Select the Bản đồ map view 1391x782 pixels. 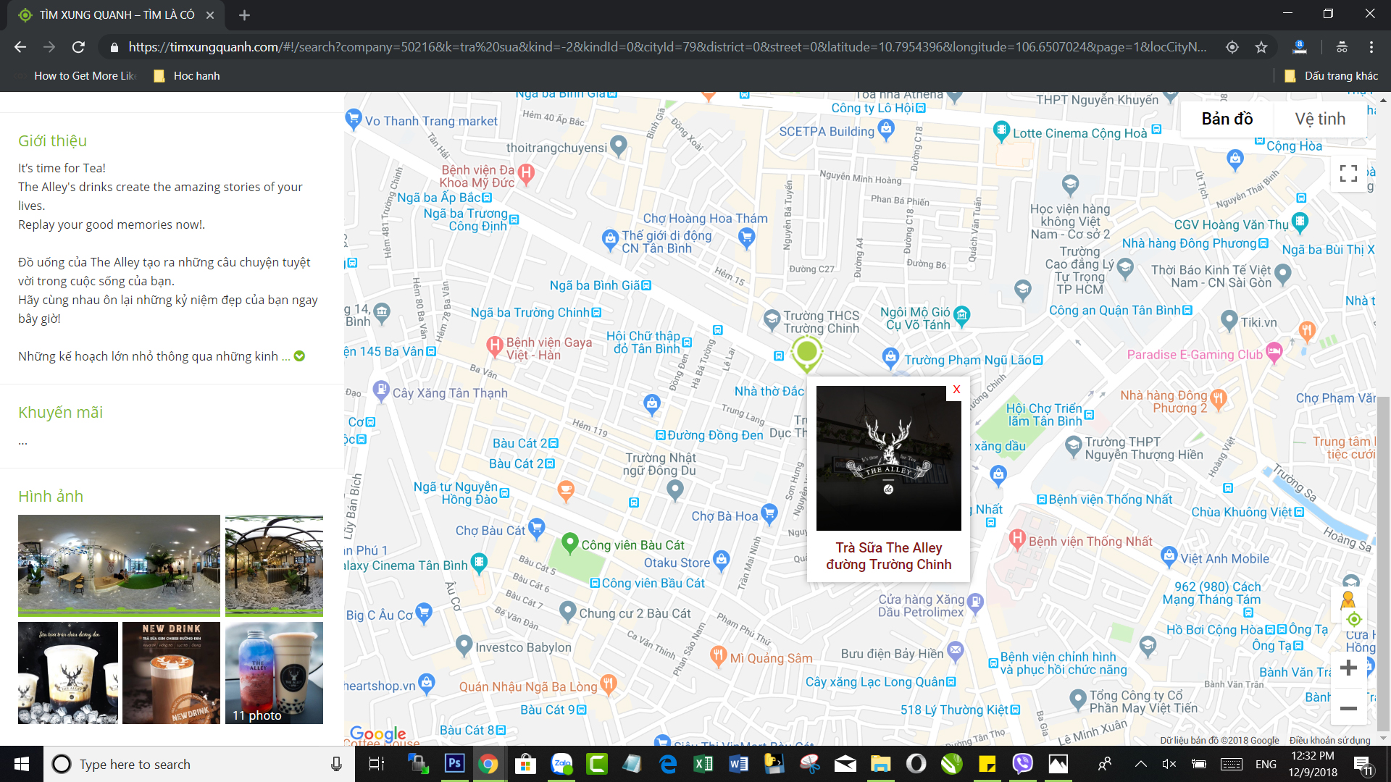pos(1227,119)
